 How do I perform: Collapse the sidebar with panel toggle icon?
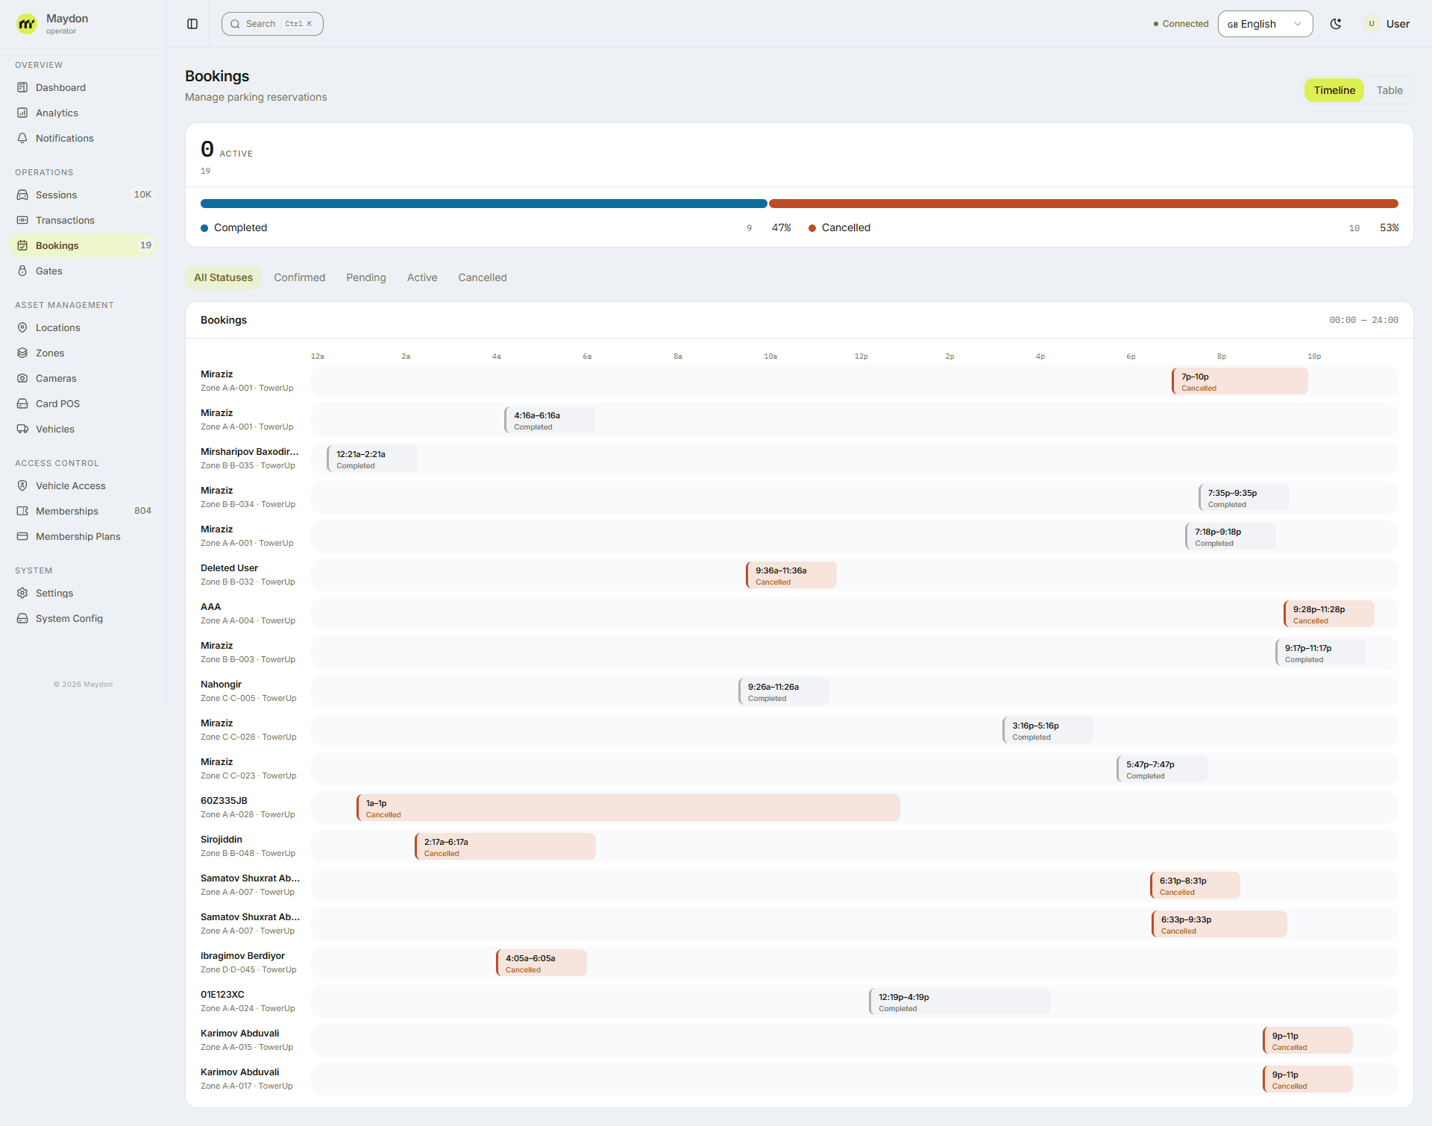(192, 24)
